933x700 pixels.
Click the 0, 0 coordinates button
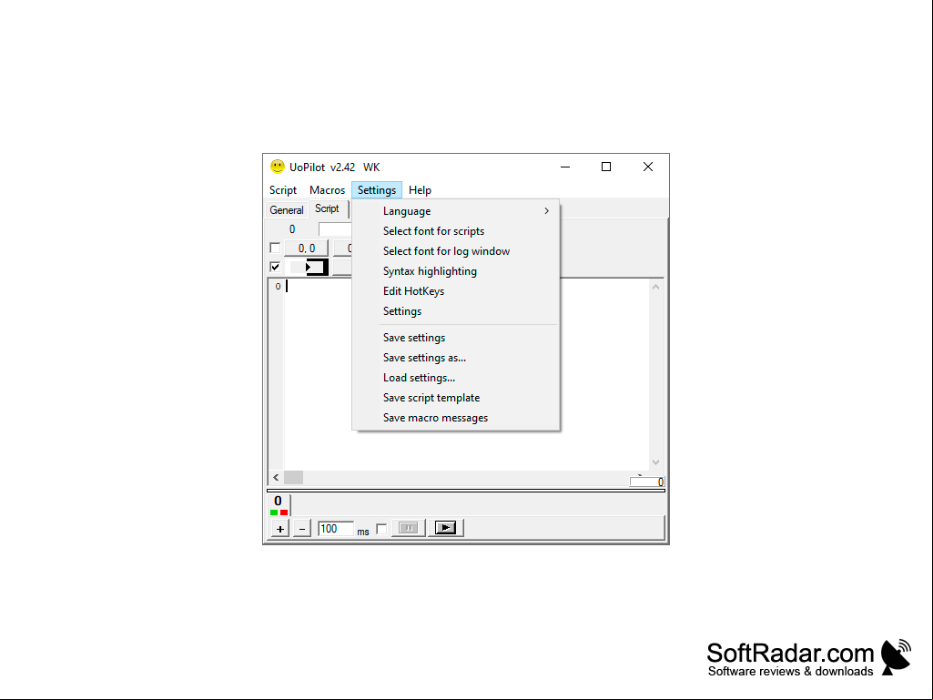307,249
